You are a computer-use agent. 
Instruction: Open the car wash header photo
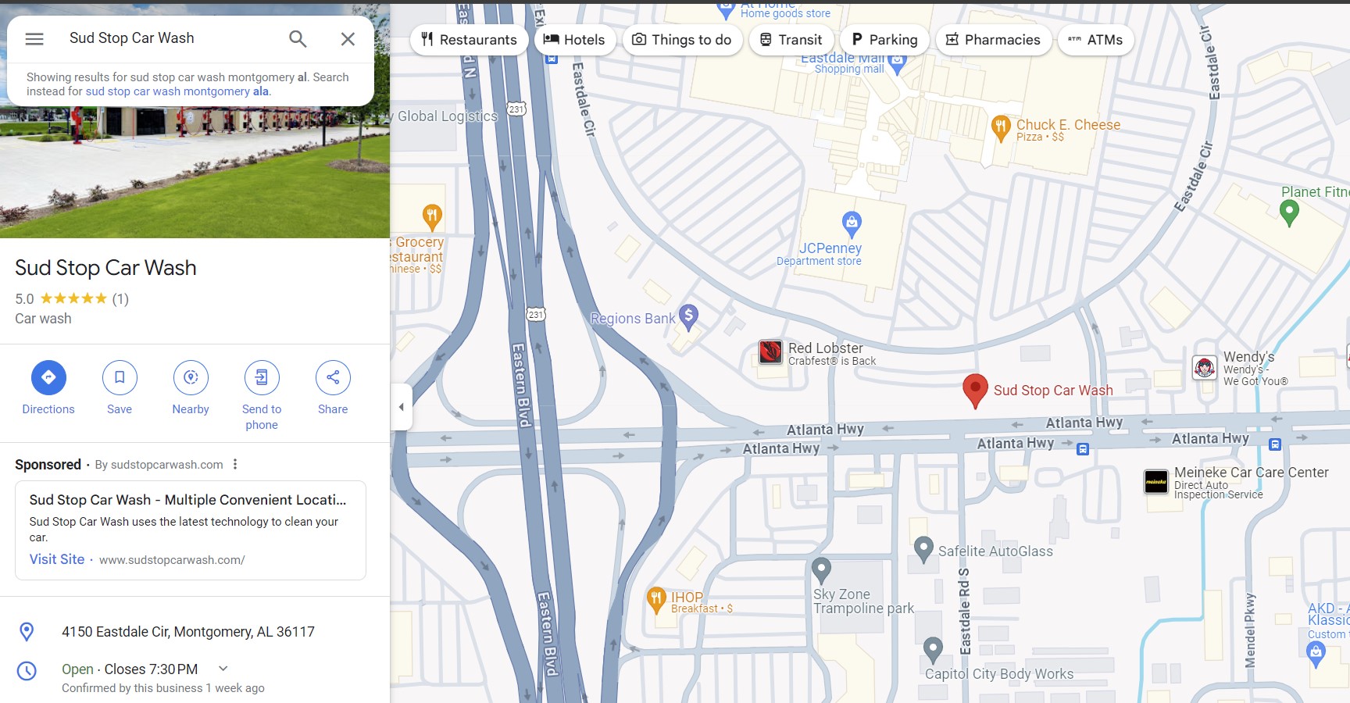195,172
